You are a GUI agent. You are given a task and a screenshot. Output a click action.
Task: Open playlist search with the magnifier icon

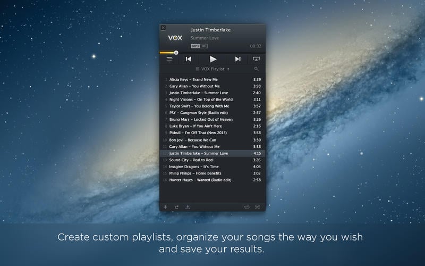tap(256, 69)
